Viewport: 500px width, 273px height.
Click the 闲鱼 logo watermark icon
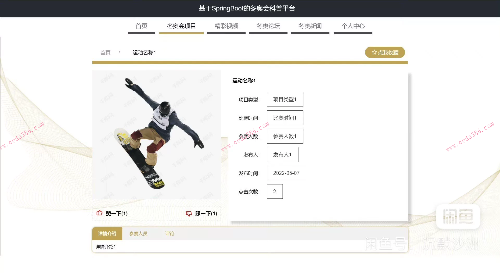point(458,216)
